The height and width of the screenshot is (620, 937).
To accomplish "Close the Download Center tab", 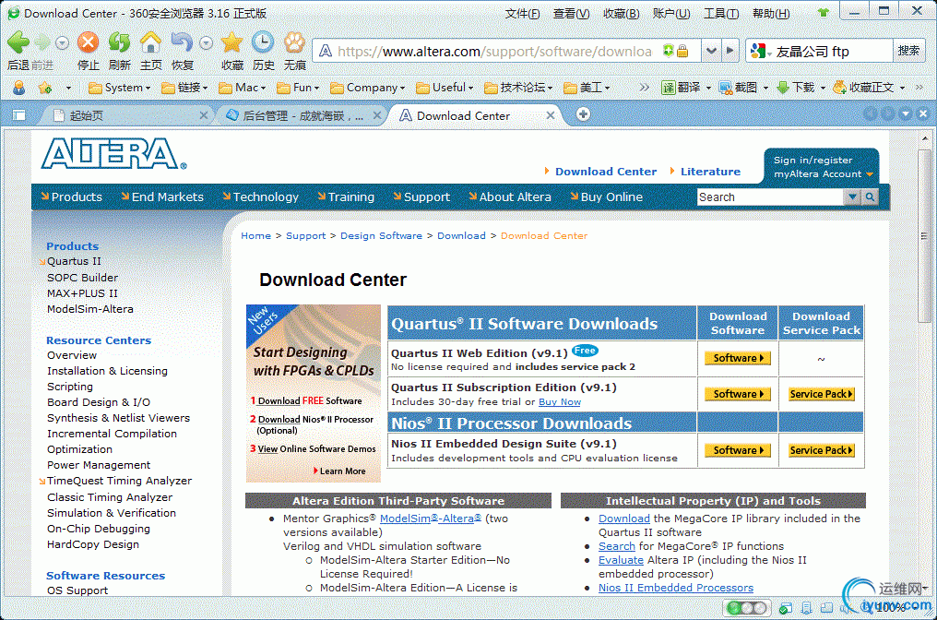I will pyautogui.click(x=551, y=114).
